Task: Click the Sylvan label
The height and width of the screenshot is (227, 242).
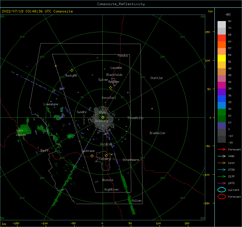Action: (103, 80)
